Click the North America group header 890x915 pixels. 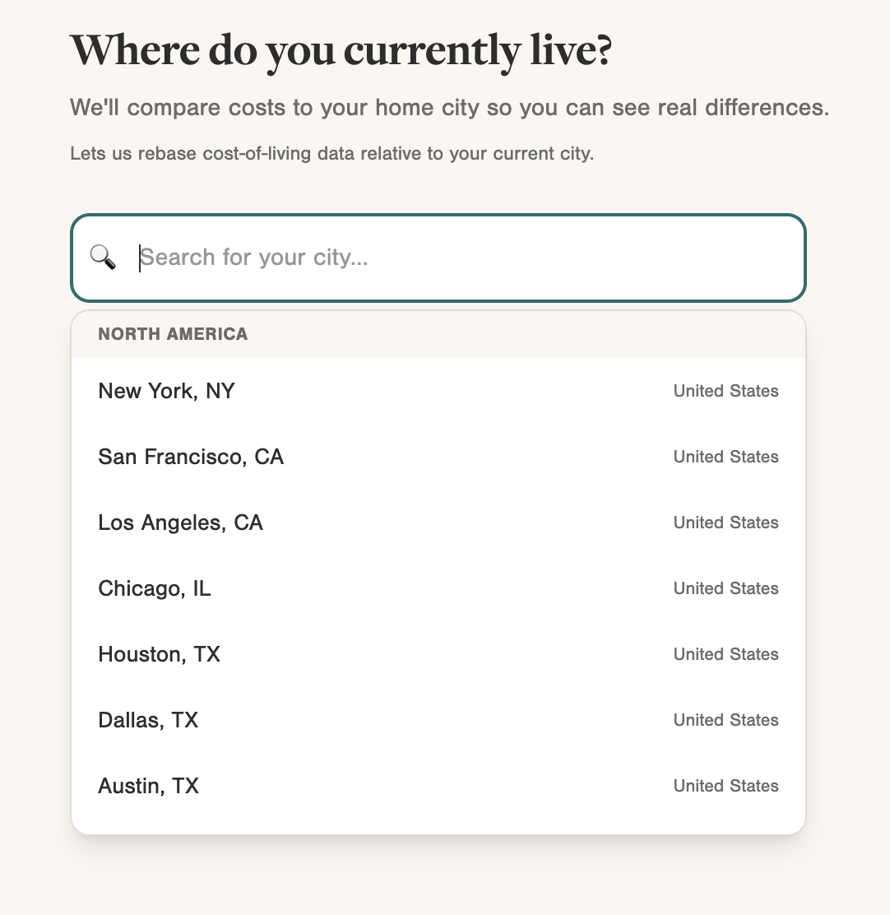pyautogui.click(x=173, y=334)
